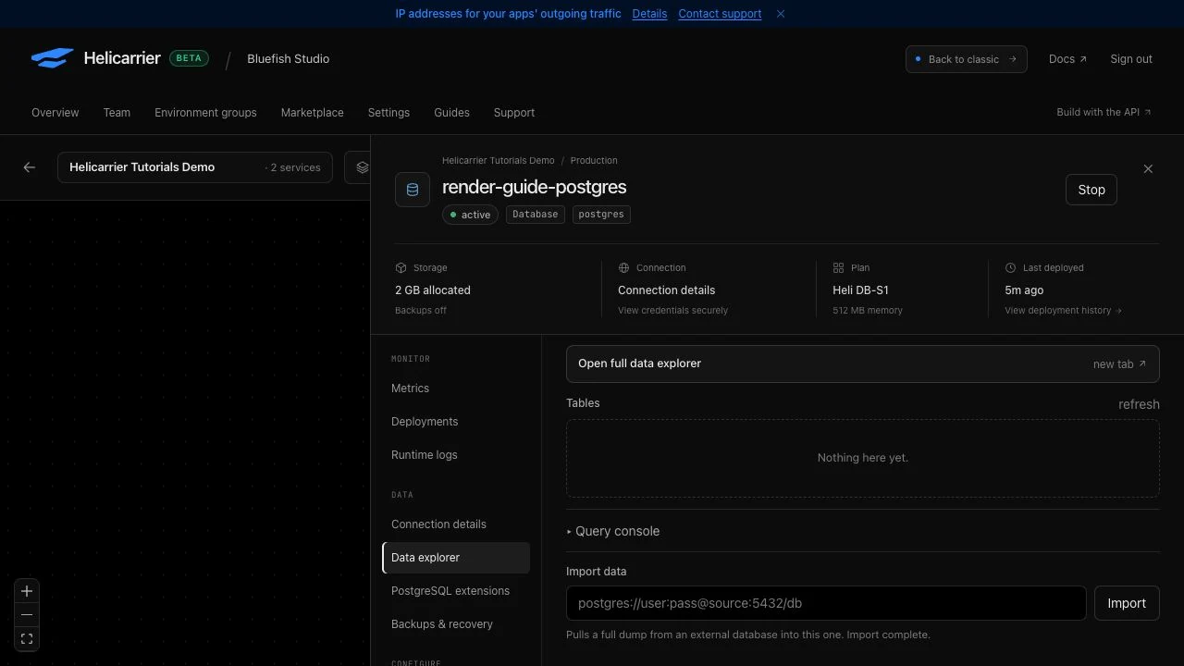Screen dimensions: 1184x666
Task: Click Sign out
Action: click(1131, 59)
